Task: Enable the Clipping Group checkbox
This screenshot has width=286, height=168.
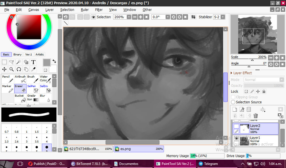Action: click(x=233, y=97)
